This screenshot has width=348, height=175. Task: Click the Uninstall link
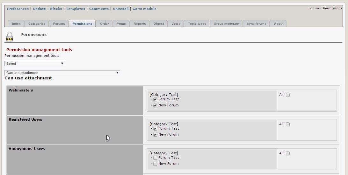click(x=121, y=9)
